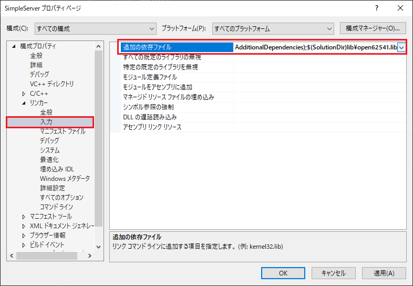This screenshot has height=286, width=413.
Task: Click the tree's horizontal scrollbar right arrow
Action: point(88,256)
